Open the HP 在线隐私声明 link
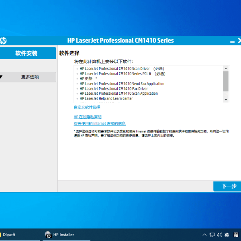Image resolution: width=241 pixels, height=241 pixels. (88, 117)
